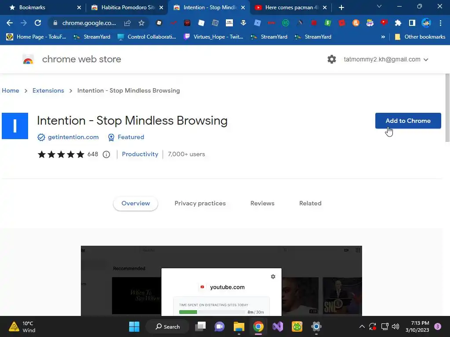Open the tab search chevron dropdown

tap(379, 6)
